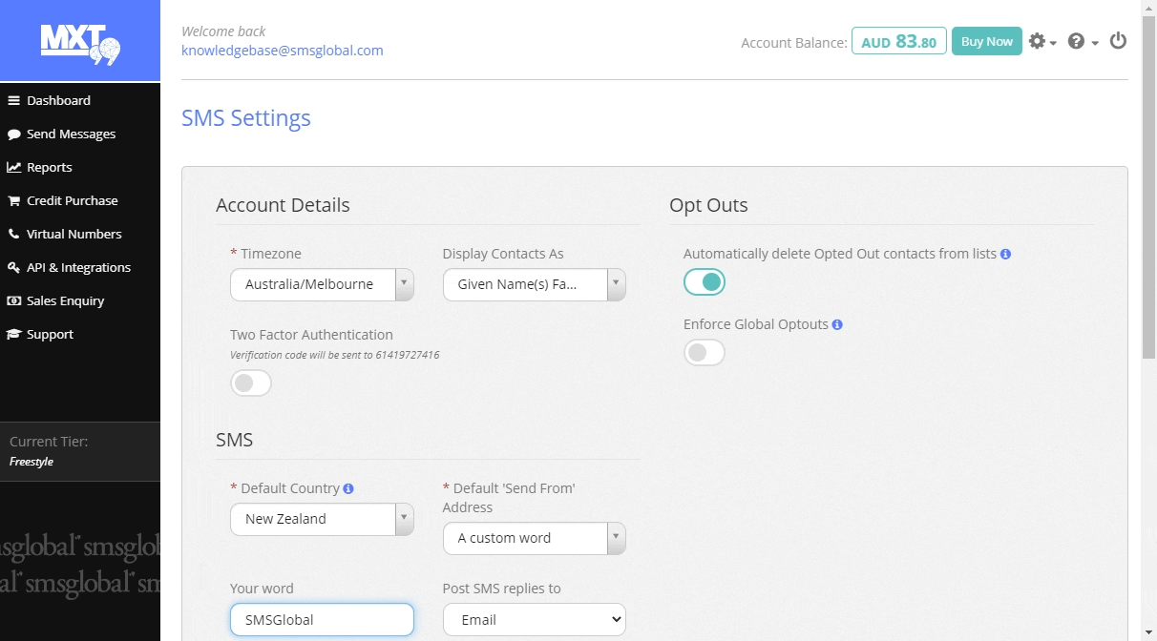Click info icon next to Default Country
This screenshot has width=1157, height=641.
click(348, 489)
